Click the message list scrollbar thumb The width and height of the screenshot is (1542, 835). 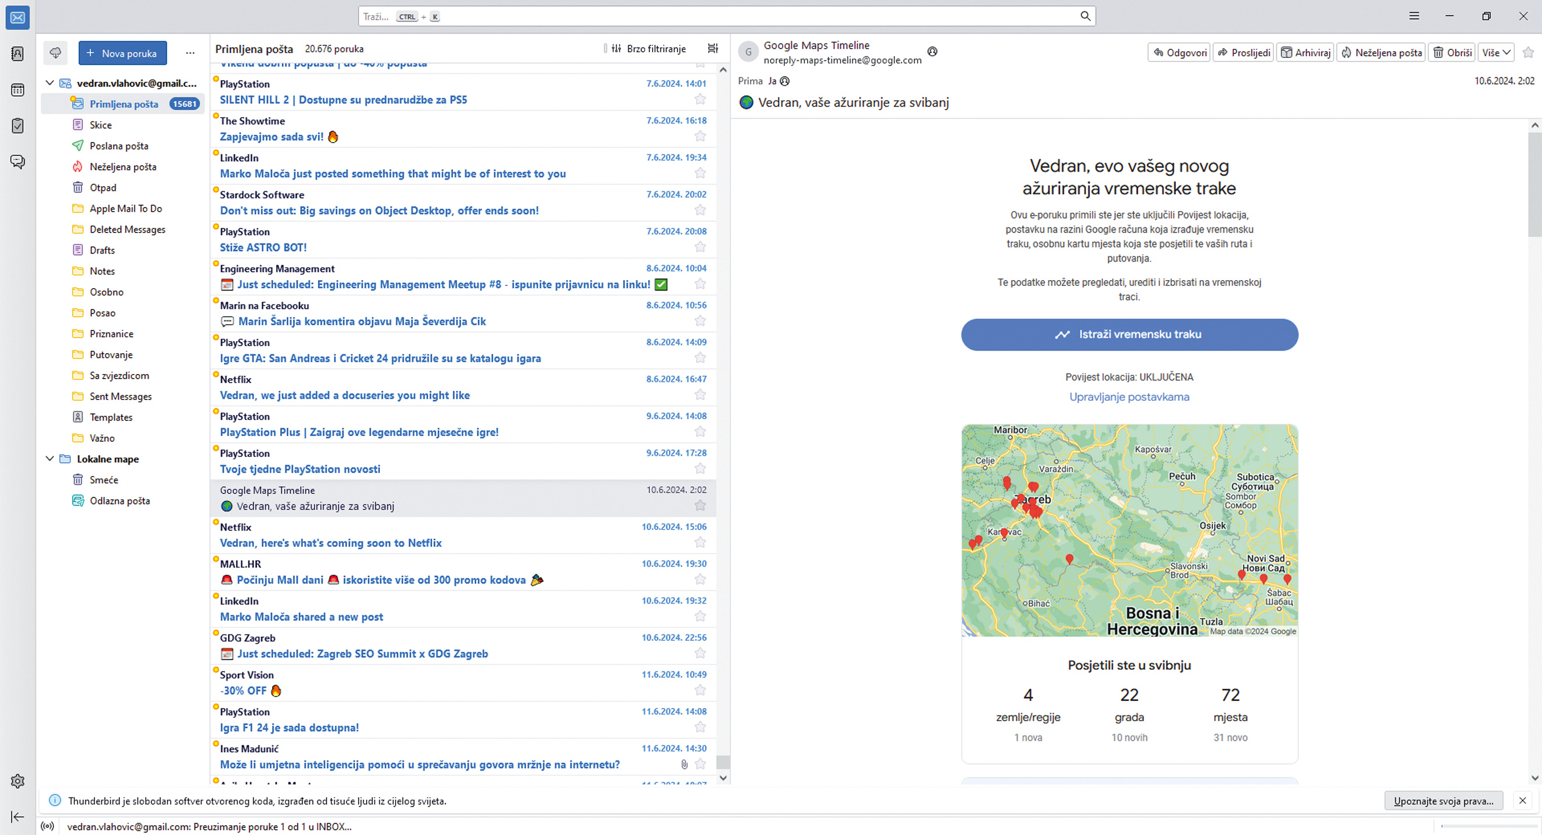pyautogui.click(x=723, y=761)
